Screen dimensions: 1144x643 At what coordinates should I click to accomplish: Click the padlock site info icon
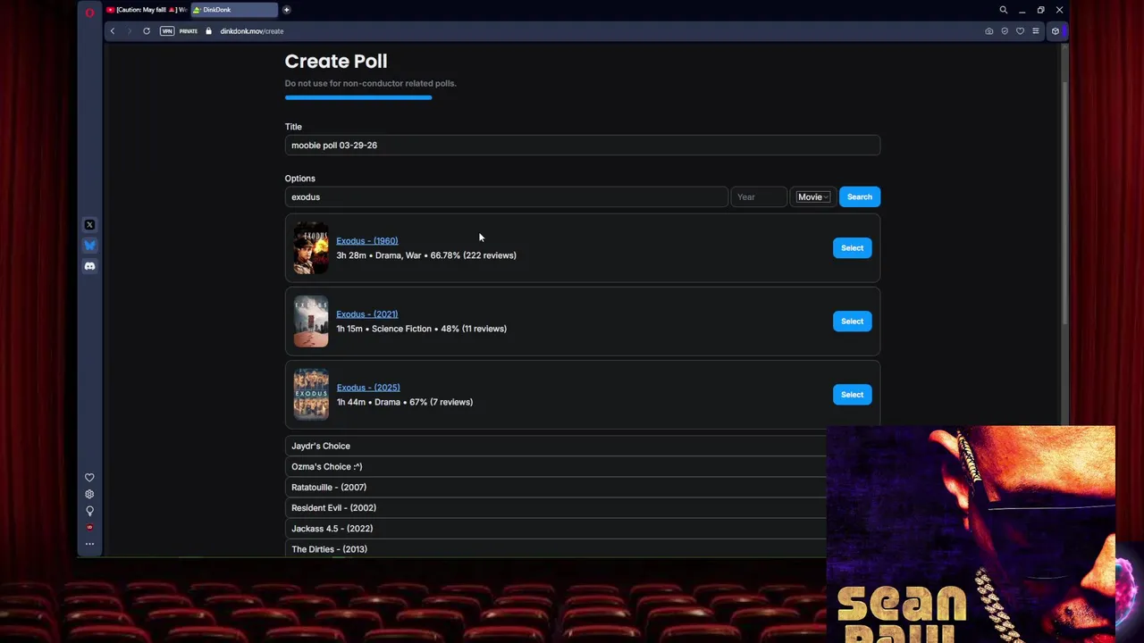click(208, 31)
